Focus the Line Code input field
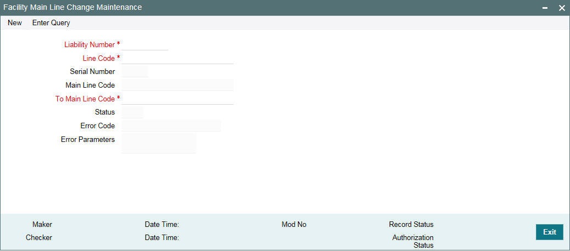The image size is (570, 251). pos(178,58)
